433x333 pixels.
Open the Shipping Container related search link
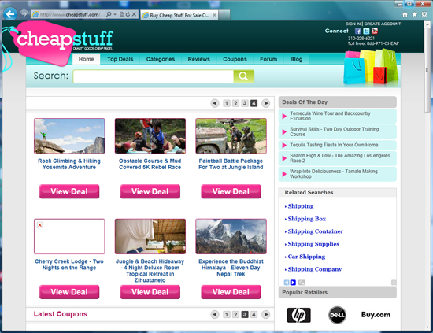point(316,231)
